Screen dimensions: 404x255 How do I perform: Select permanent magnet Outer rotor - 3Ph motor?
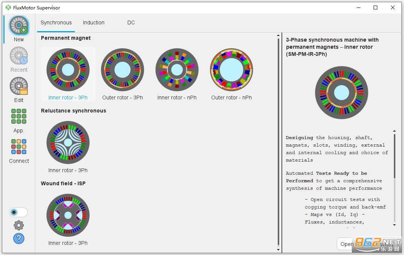pos(123,74)
